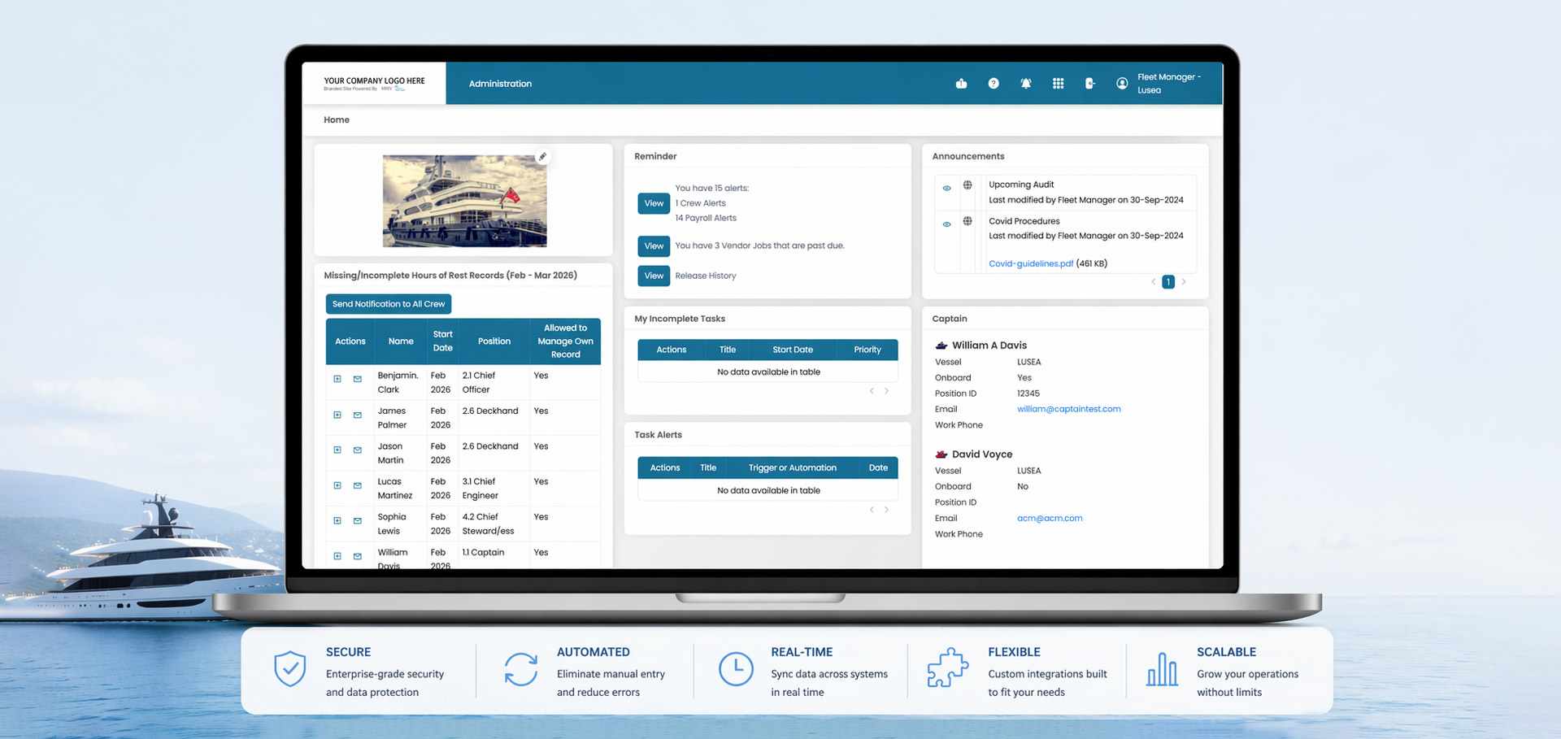Screen dimensions: 1561x739
Task: Toggle eye icon for Upcoming Audit announcement
Action: click(946, 189)
